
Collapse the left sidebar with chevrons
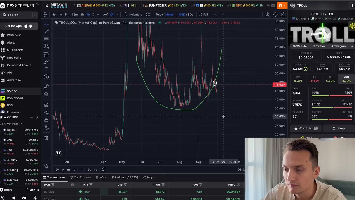click(38, 4)
